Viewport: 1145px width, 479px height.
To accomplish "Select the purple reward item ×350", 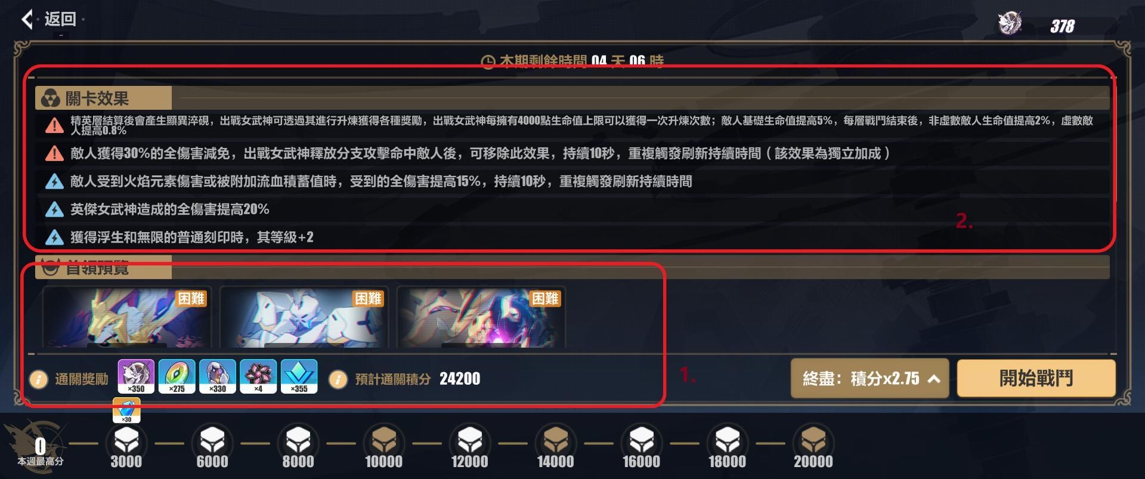I will click(136, 376).
